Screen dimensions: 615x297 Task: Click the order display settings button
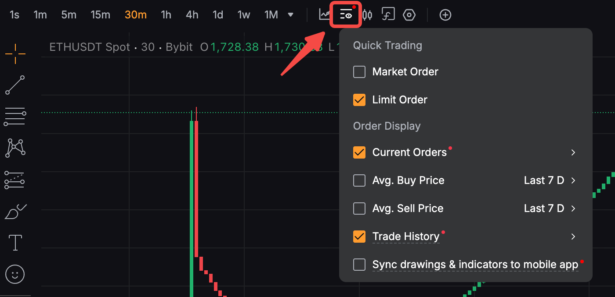[346, 15]
